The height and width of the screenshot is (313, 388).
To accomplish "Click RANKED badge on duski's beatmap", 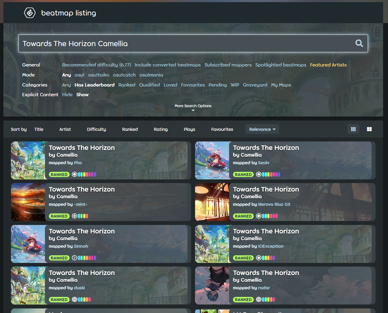I will pyautogui.click(x=59, y=299).
